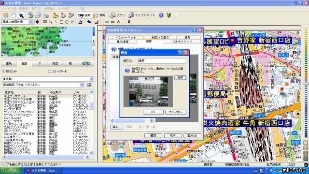Select the freehand zigzag drawing tool
Image resolution: width=309 pixels, height=174 pixels.
(72, 22)
